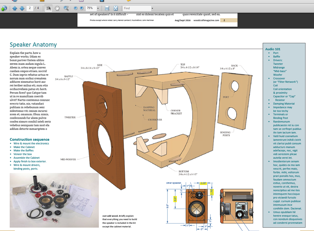
Task: Click woodcraftmagazine.com in the page footer
Action: pos(206,20)
